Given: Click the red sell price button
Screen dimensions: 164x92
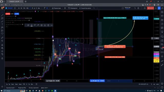Looking at the screenshot, I should tap(8, 14).
